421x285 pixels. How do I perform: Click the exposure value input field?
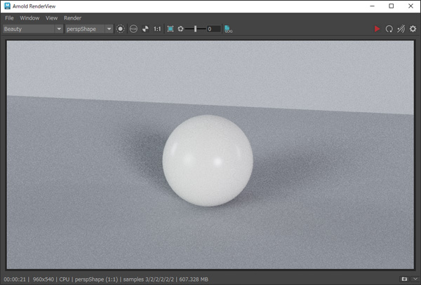(x=213, y=29)
